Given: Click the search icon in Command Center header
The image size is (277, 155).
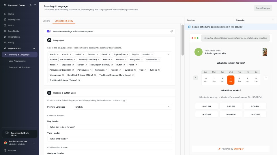Looking at the screenshot, I should [x=31, y=5].
